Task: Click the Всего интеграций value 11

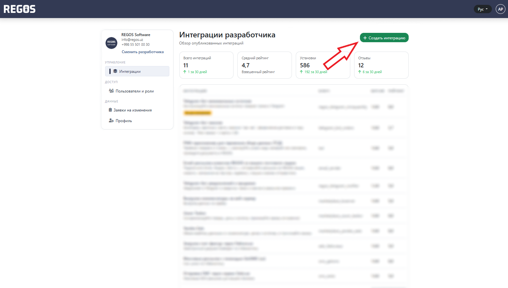Action: (x=186, y=65)
